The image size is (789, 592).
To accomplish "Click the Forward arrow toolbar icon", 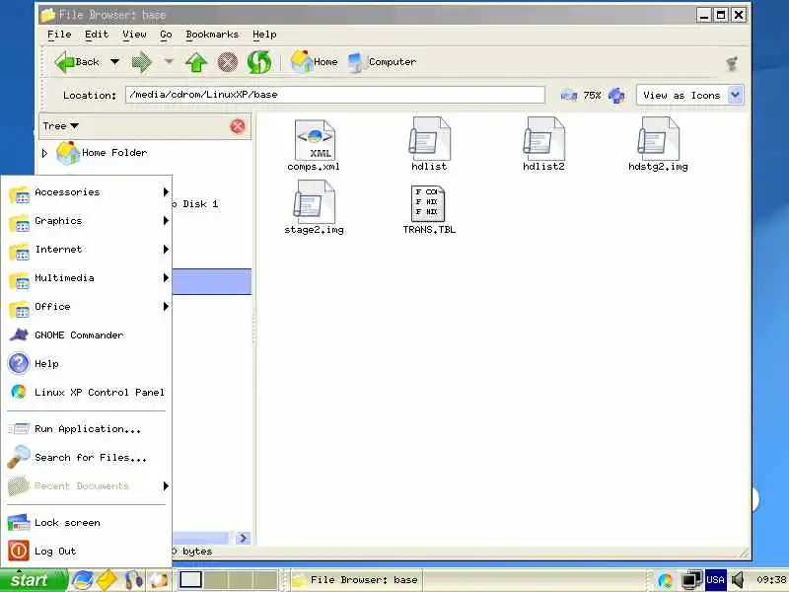I will (x=141, y=62).
